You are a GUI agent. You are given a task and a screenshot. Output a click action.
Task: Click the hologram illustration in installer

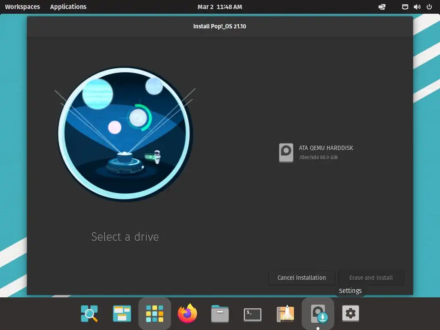click(125, 134)
